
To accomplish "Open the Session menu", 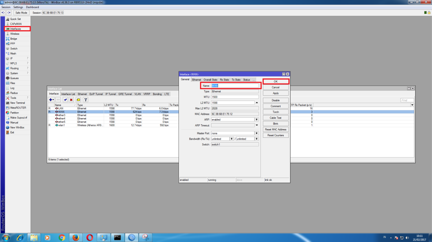I will pos(6,7).
